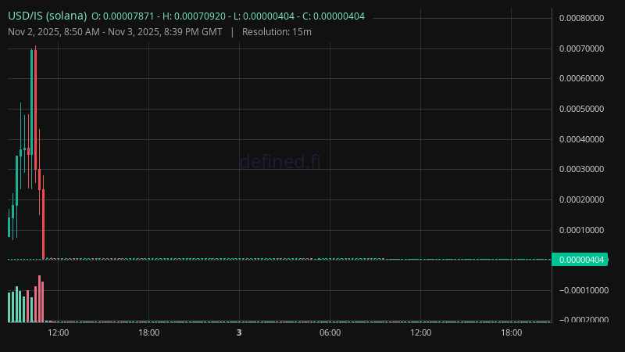Click the 0.00020000 price axis label

[581, 199]
